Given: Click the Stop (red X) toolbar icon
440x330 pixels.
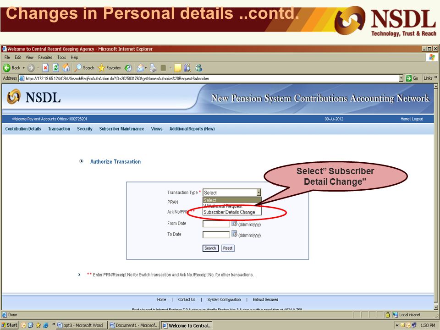Looking at the screenshot, I should (45, 68).
